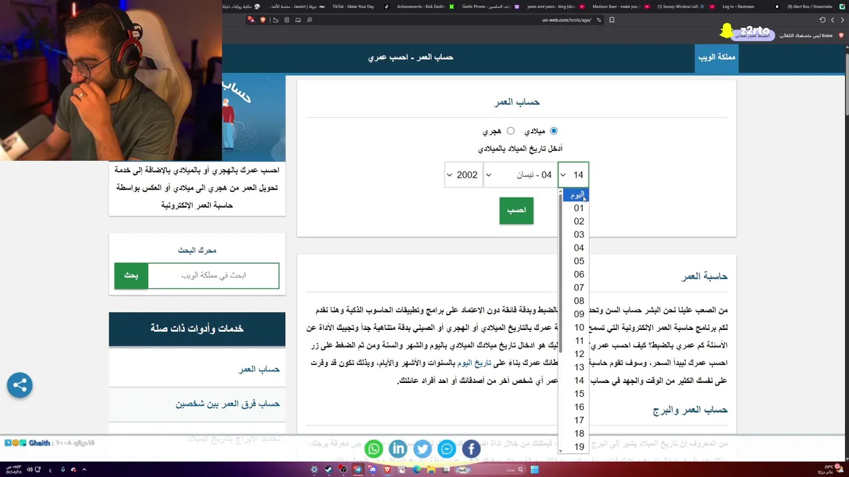
Task: Open the حساب العمر - احسب عمري header link
Action: pos(411,58)
